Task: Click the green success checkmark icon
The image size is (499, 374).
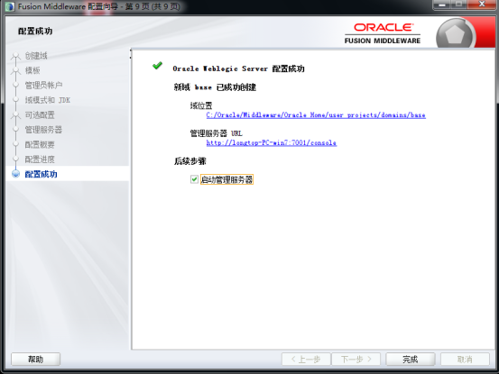Action: click(x=157, y=66)
